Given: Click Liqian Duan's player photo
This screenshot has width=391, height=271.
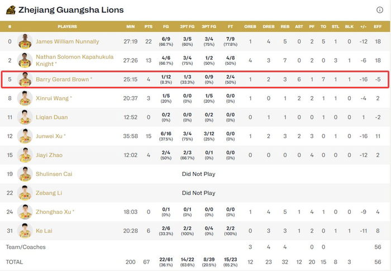Looking at the screenshot, I should pyautogui.click(x=25, y=117).
